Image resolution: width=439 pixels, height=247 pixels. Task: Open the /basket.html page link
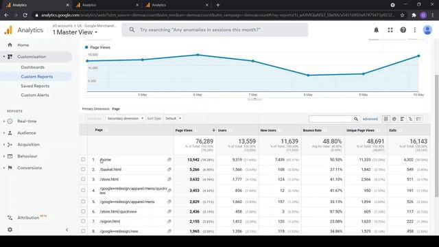(x=110, y=169)
